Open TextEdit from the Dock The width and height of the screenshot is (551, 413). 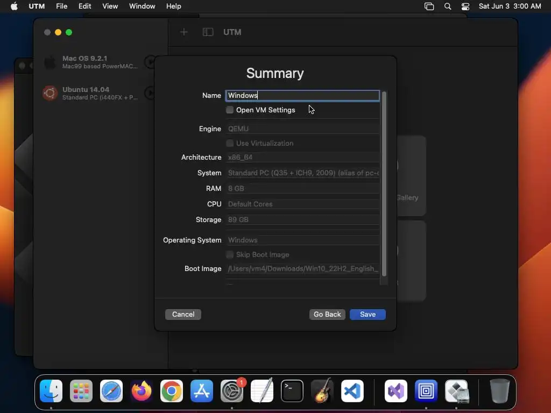pyautogui.click(x=262, y=390)
